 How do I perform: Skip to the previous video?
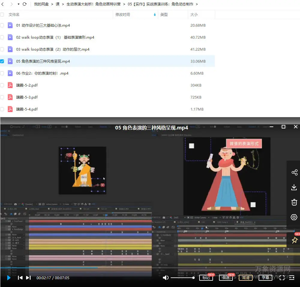coord(20,278)
